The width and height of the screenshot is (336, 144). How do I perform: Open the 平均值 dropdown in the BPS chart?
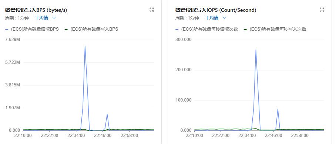[x=45, y=18]
